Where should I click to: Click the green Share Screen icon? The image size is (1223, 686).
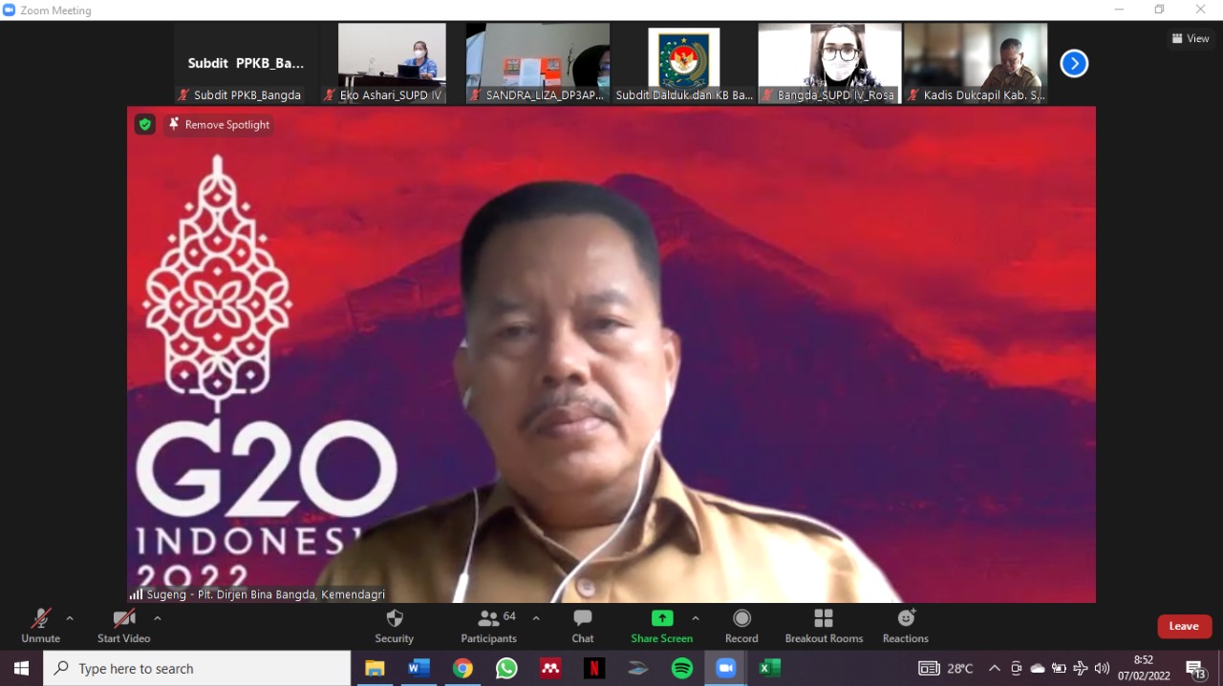[661, 618]
